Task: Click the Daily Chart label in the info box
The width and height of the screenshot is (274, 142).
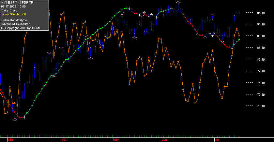Action: coord(9,10)
